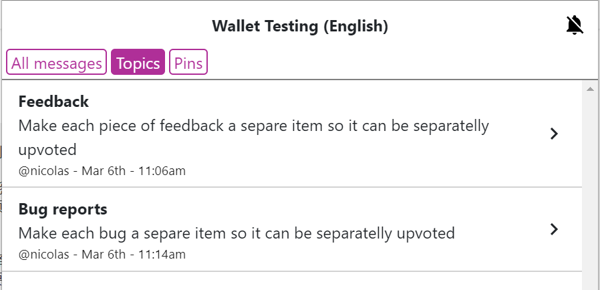Click the Mar 6th date under Bug reports

click(x=104, y=255)
